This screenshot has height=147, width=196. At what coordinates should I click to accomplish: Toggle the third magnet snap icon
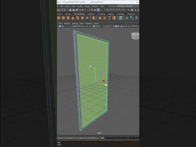click(114, 10)
